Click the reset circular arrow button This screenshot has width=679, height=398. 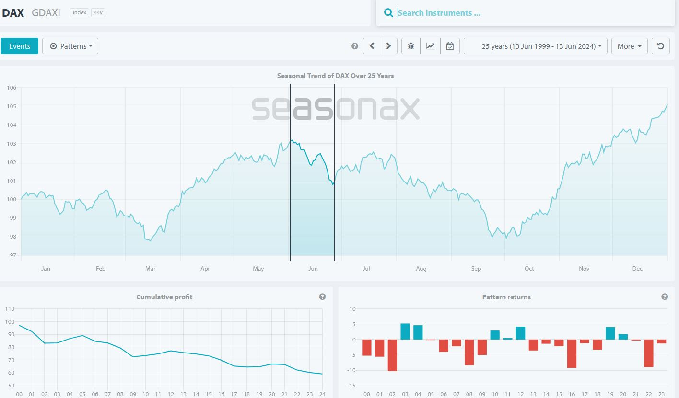coord(661,46)
